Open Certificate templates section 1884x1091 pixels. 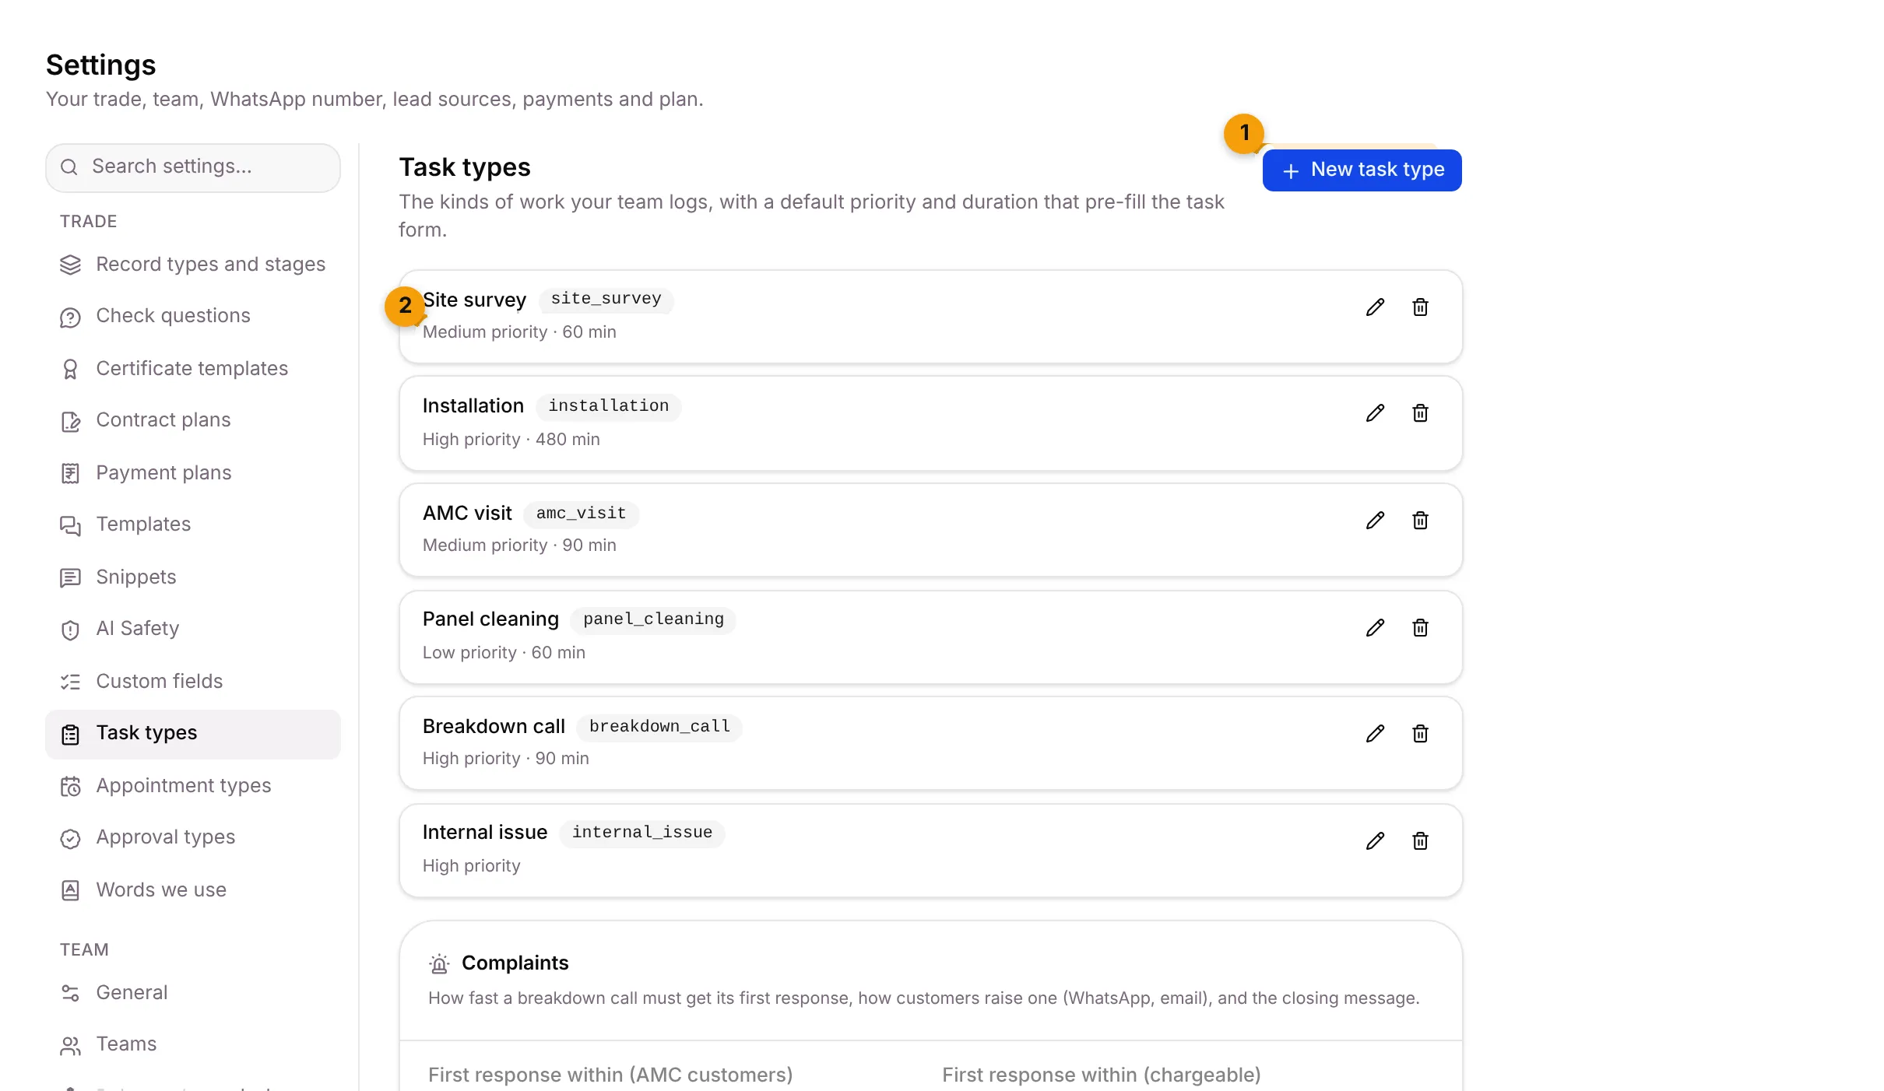(x=193, y=369)
